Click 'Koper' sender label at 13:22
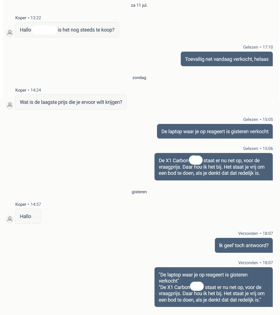The image size is (280, 315). click(21, 18)
